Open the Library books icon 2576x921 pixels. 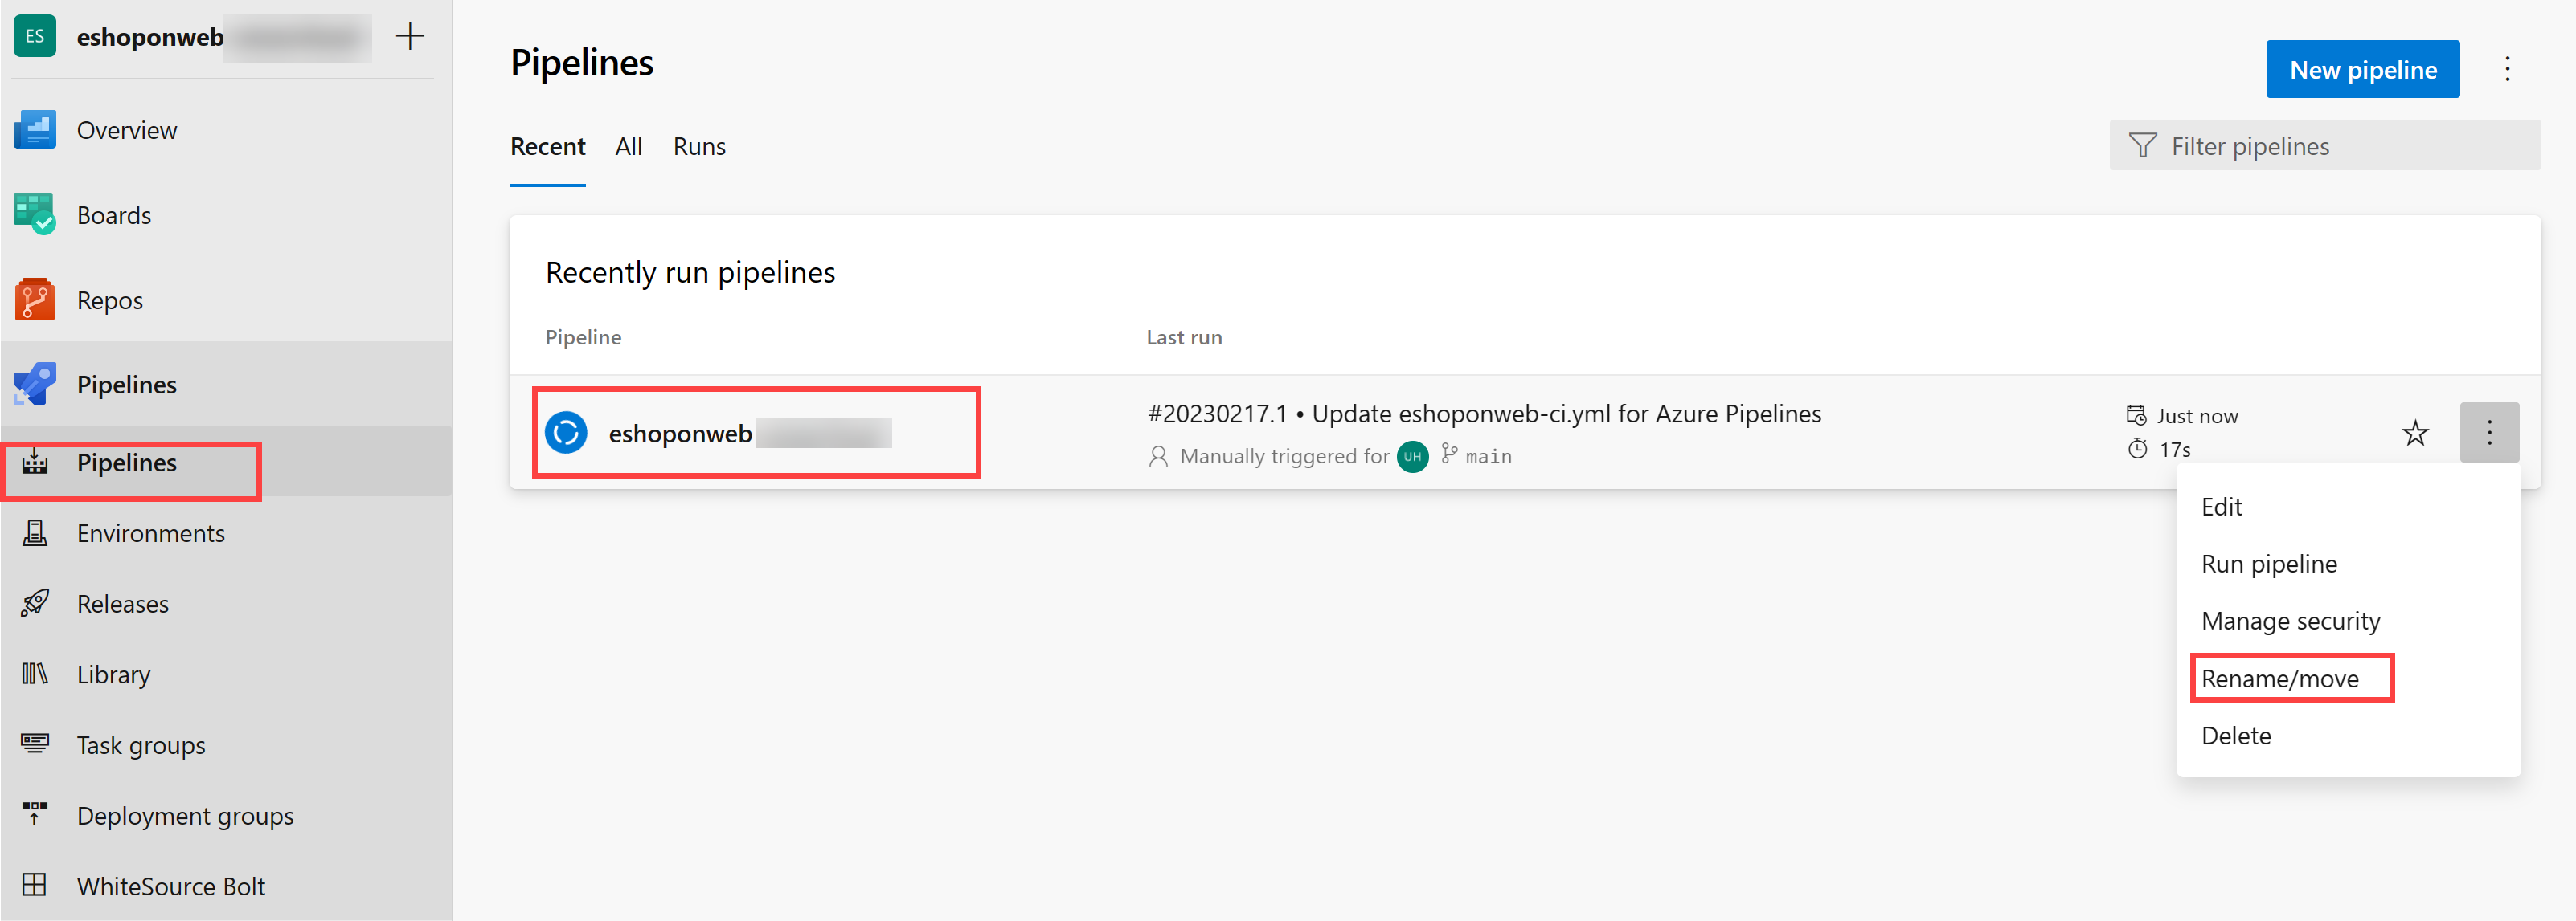pos(35,674)
